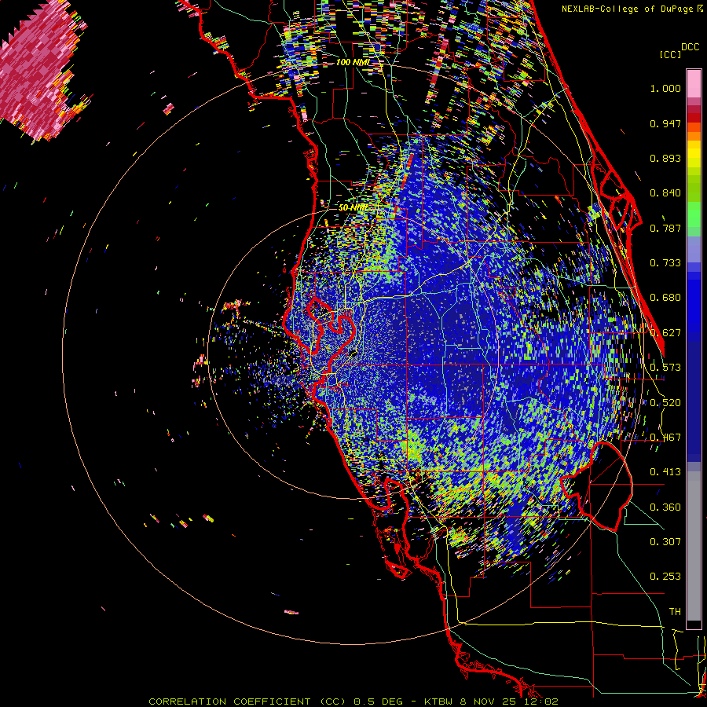Click the 0.520 scale value
The width and height of the screenshot is (707, 707).
tap(665, 403)
